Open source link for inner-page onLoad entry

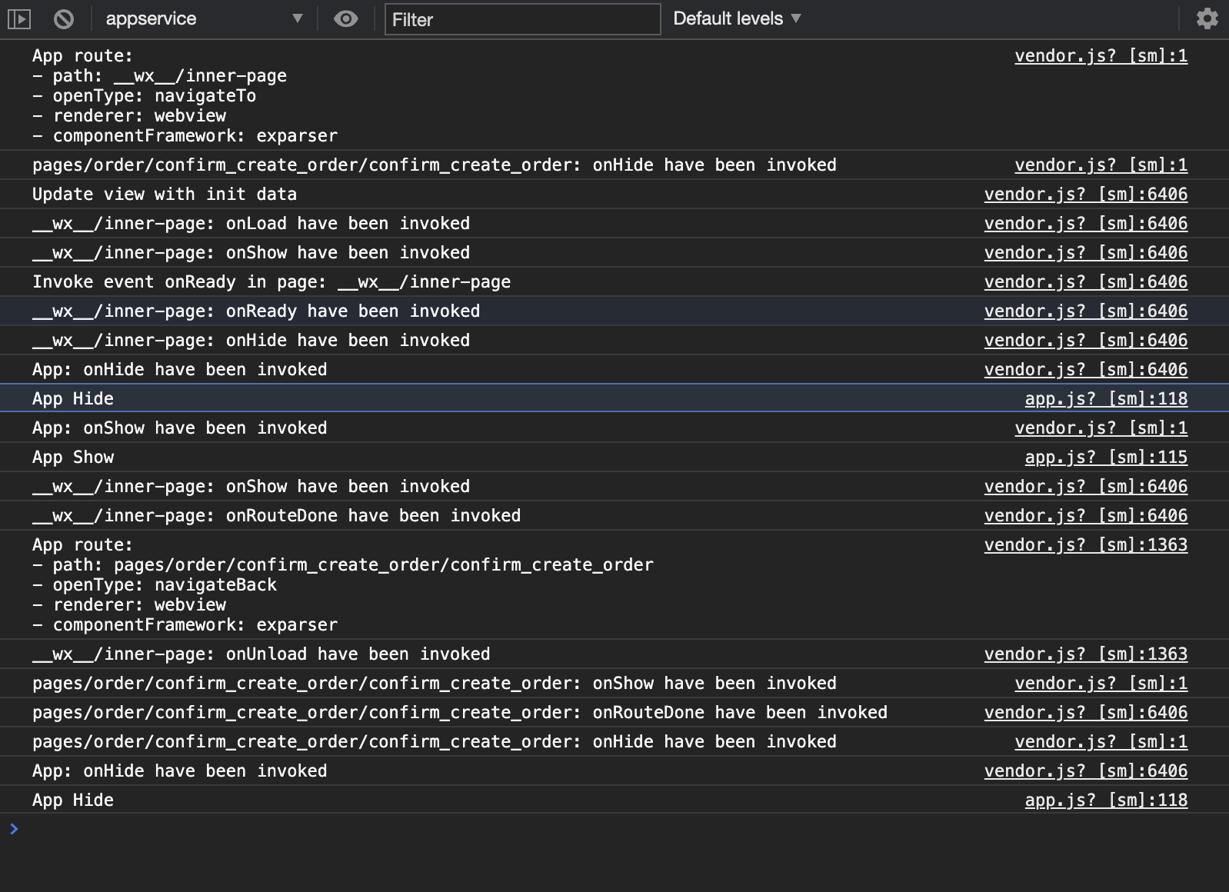point(1085,224)
